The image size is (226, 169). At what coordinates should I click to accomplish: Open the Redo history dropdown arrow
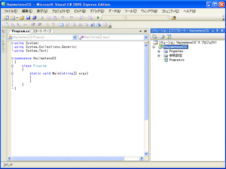click(x=76, y=18)
